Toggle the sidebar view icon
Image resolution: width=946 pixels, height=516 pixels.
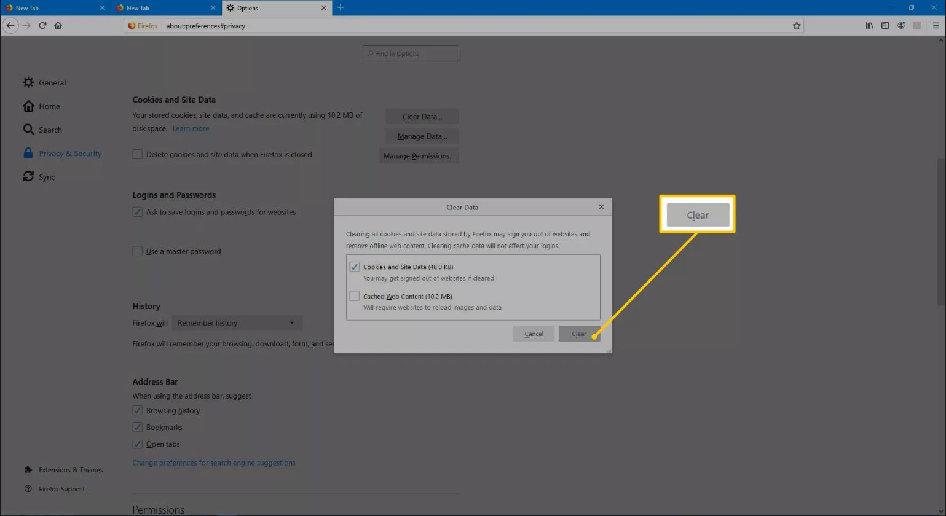point(885,26)
